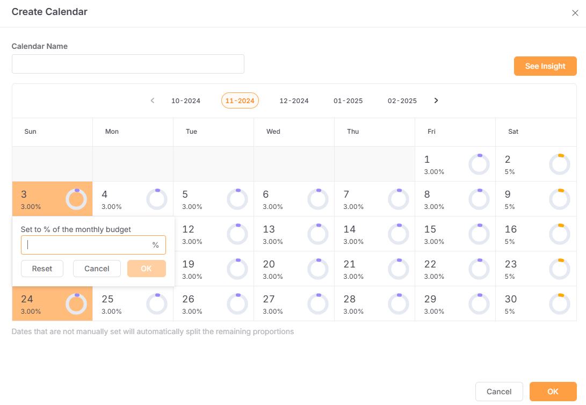Screen dimensions: 586x405
Task: Select the 10-2024 month tab
Action: [x=186, y=101]
